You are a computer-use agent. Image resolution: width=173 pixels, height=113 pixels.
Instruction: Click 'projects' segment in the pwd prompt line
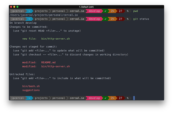[x=41, y=11]
